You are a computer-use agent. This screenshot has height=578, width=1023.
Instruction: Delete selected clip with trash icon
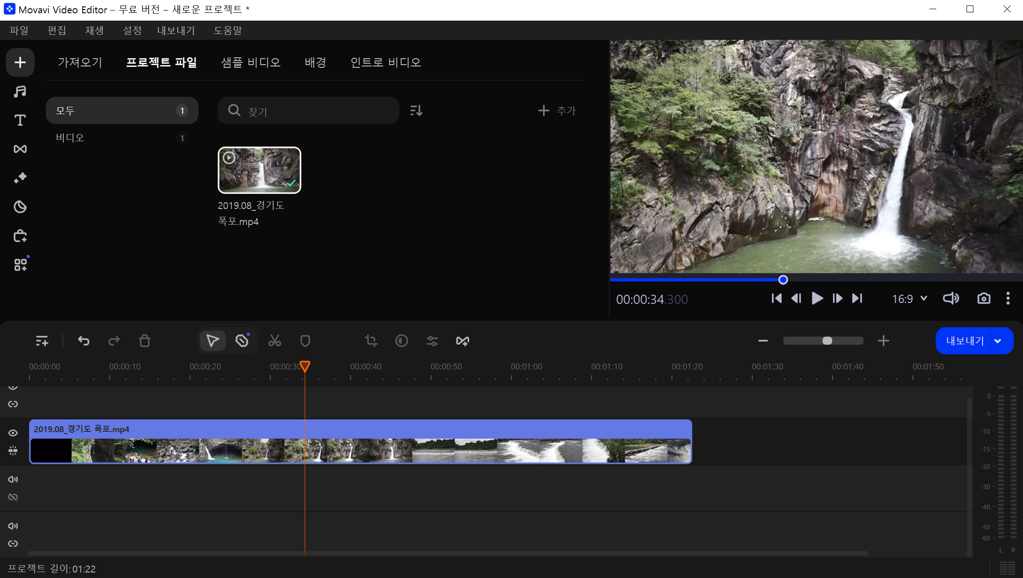point(145,341)
